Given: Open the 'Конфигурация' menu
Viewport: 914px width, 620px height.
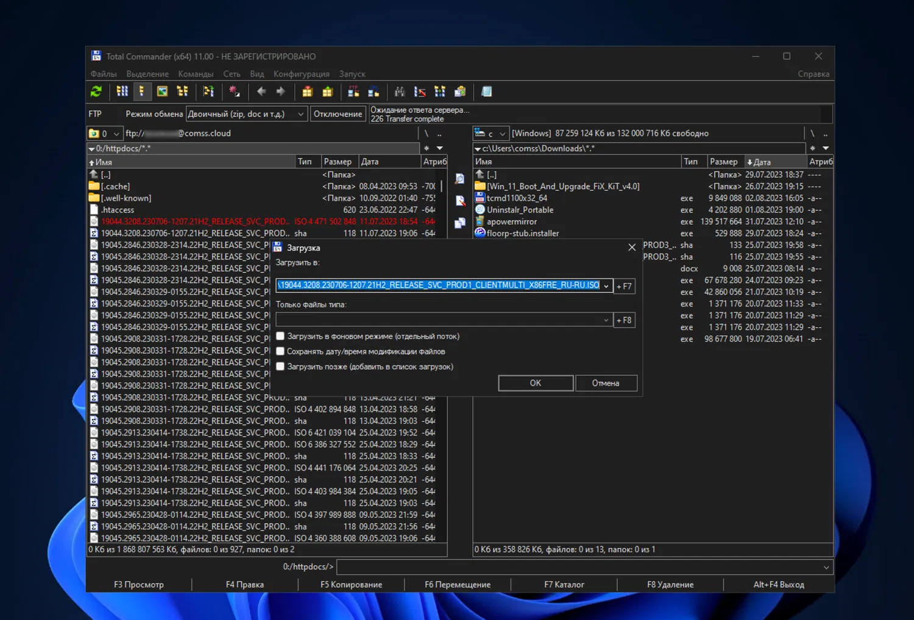Looking at the screenshot, I should click(301, 74).
